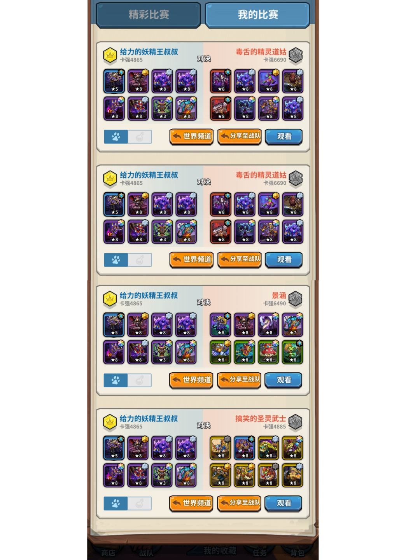The width and height of the screenshot is (420, 560).
Task: Share first match to 世界频道
Action: pos(191,136)
